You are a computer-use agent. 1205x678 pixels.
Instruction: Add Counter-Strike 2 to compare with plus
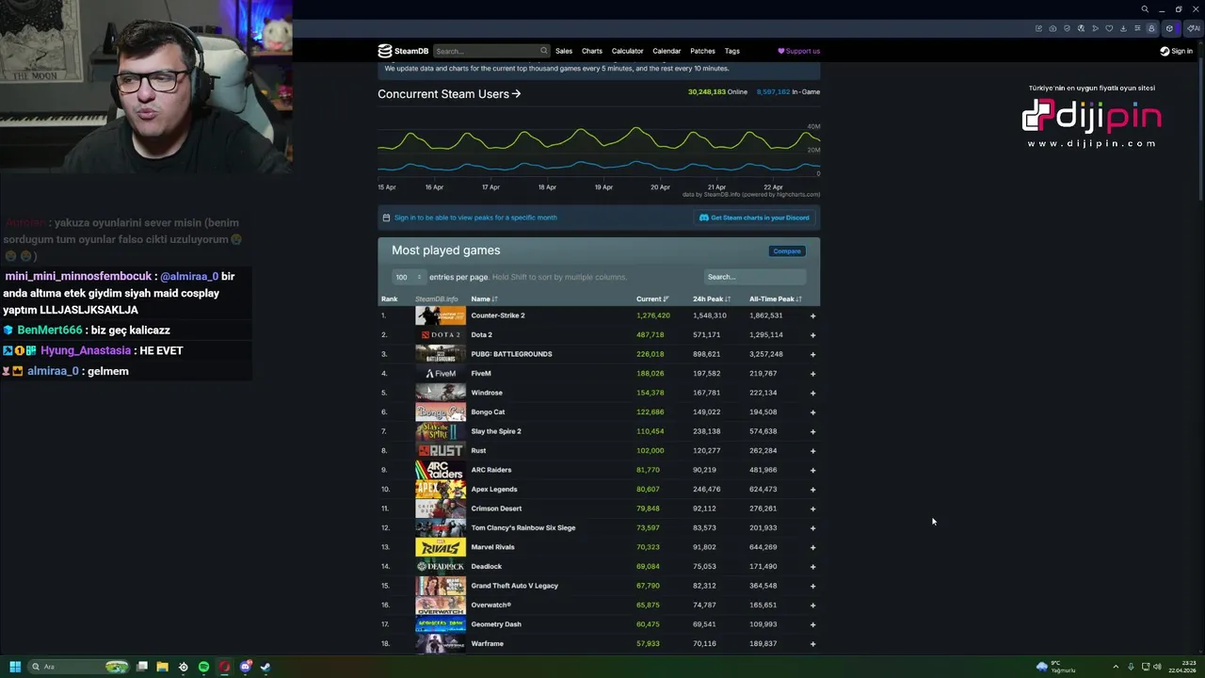pyautogui.click(x=812, y=315)
